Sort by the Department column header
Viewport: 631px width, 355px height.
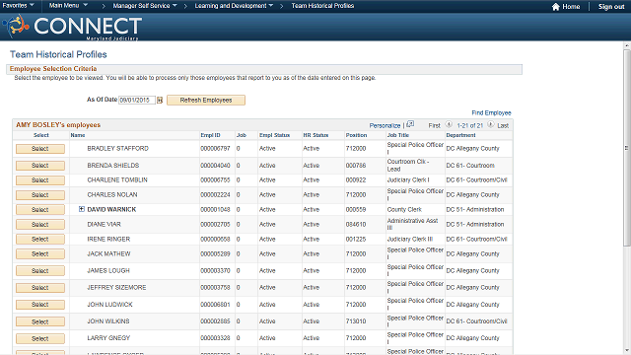460,135
